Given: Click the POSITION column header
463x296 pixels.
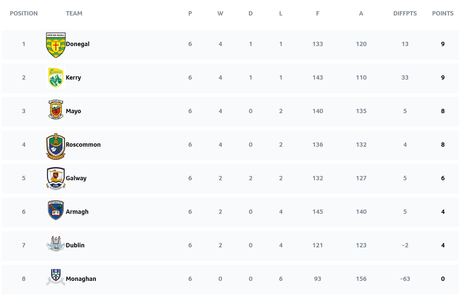Looking at the screenshot, I should click(24, 13).
